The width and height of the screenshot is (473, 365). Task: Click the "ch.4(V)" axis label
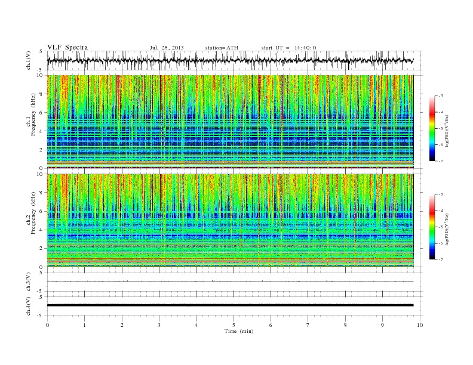(x=29, y=306)
